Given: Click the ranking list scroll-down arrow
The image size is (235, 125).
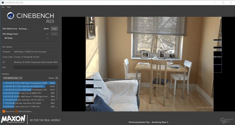Looking at the screenshot, I should click(x=57, y=107).
